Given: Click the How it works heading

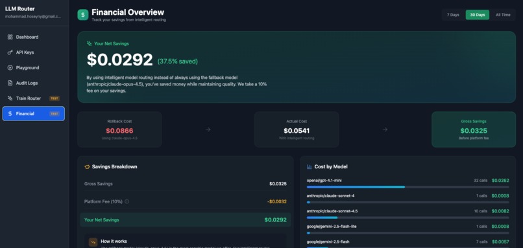Looking at the screenshot, I should coord(114,241).
